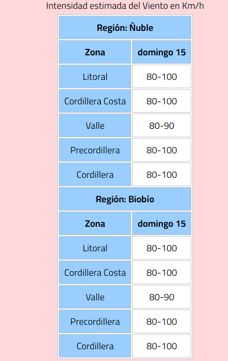Click the last Cordillera row in Biobío
228x361 pixels.
(125, 346)
